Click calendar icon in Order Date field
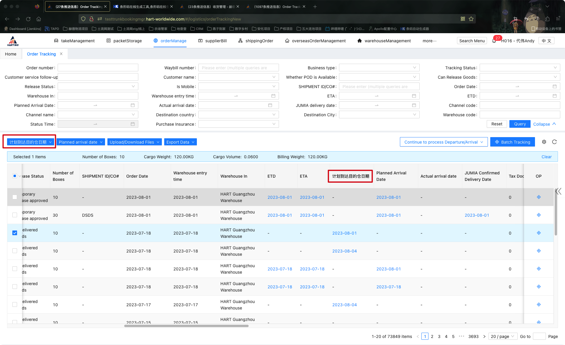This screenshot has height=345, width=565. (x=554, y=87)
